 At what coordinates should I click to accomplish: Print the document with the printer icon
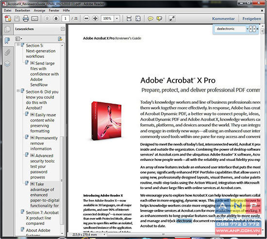[x=26, y=18]
